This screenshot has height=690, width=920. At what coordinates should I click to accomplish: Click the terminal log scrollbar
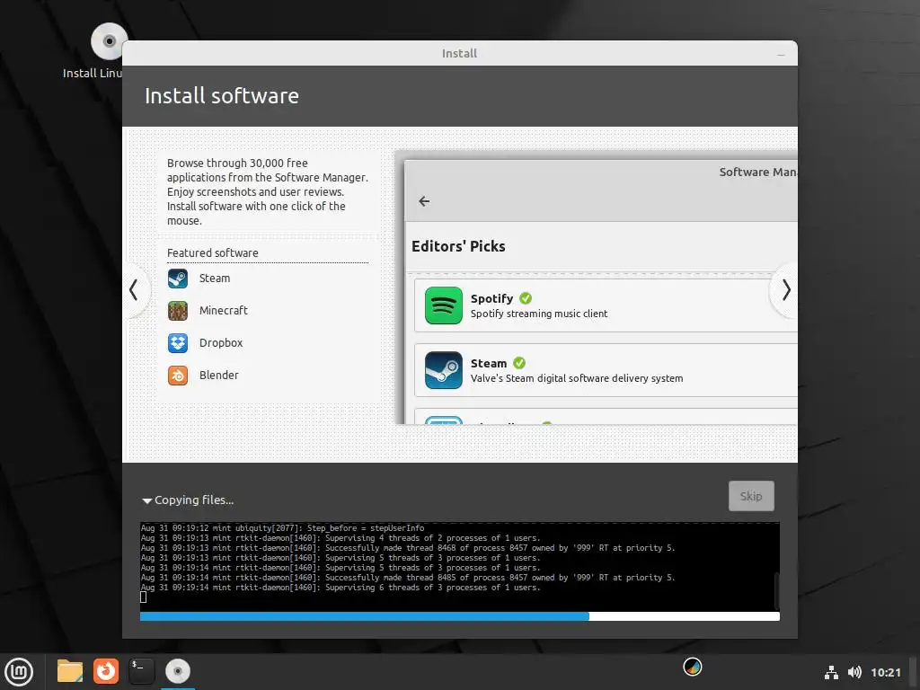click(x=777, y=591)
